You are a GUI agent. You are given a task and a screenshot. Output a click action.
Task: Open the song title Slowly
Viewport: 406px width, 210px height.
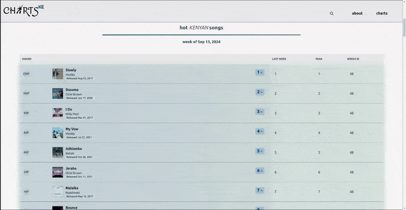(x=71, y=70)
